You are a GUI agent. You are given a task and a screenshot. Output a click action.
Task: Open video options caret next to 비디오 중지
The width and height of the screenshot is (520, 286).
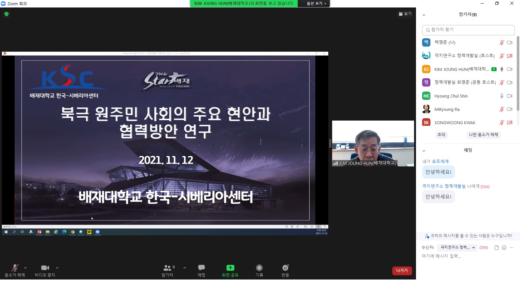[57, 268]
